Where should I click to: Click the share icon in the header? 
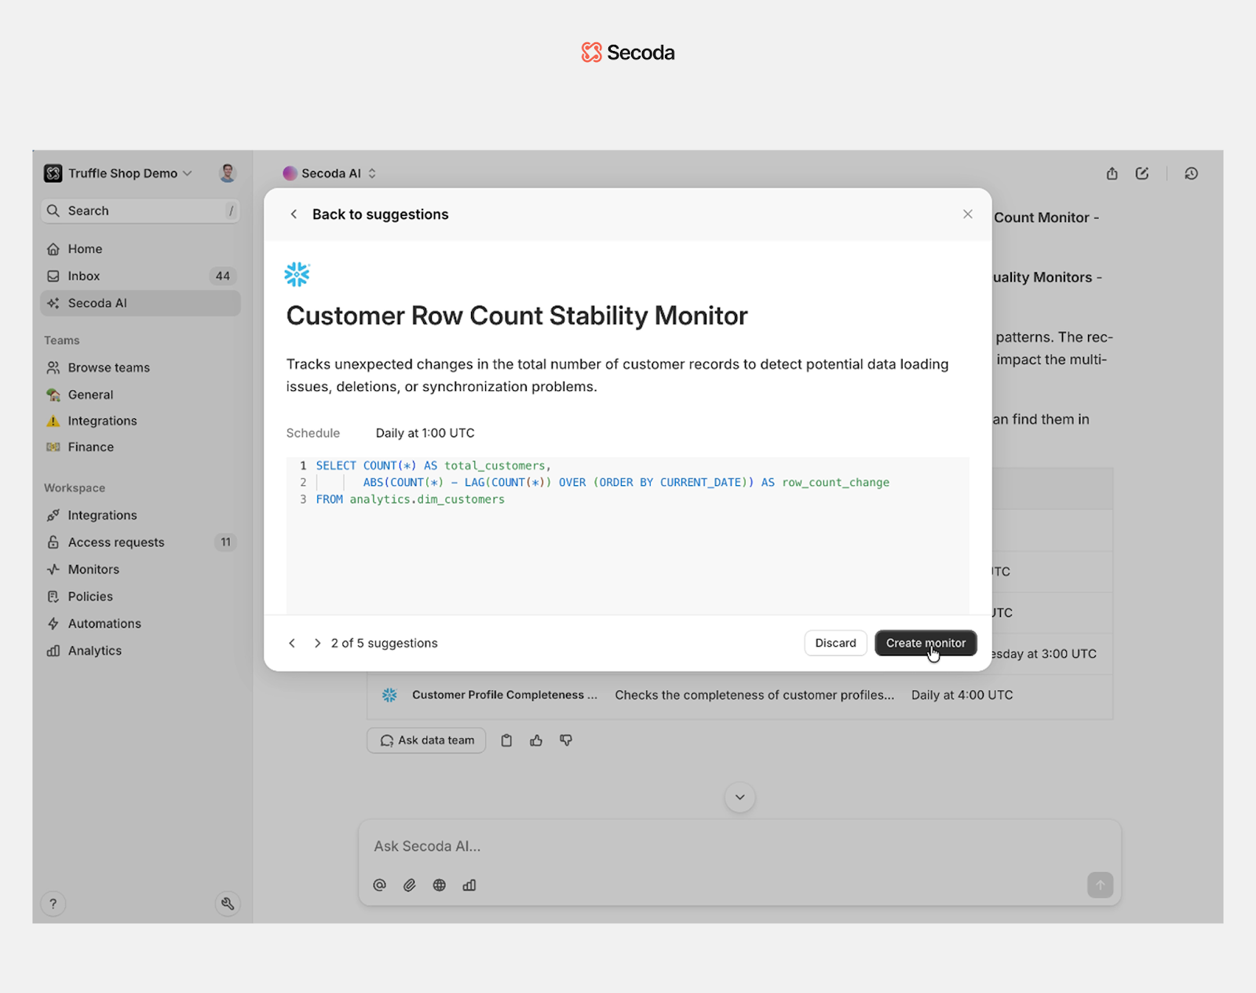point(1112,173)
